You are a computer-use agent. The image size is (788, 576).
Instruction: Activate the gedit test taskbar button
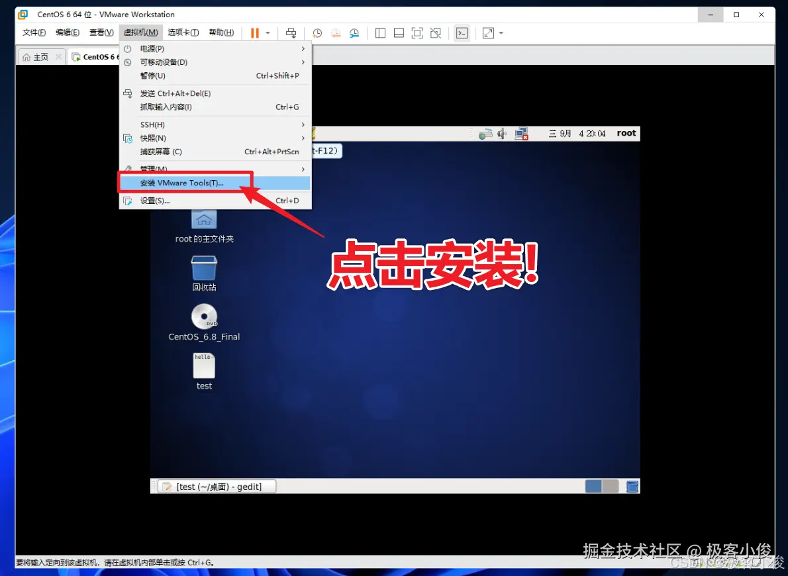[x=217, y=487]
